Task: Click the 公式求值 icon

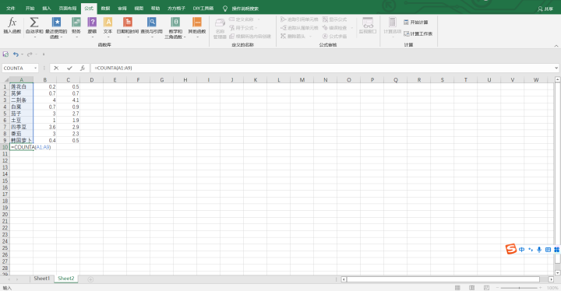Action: pyautogui.click(x=325, y=36)
